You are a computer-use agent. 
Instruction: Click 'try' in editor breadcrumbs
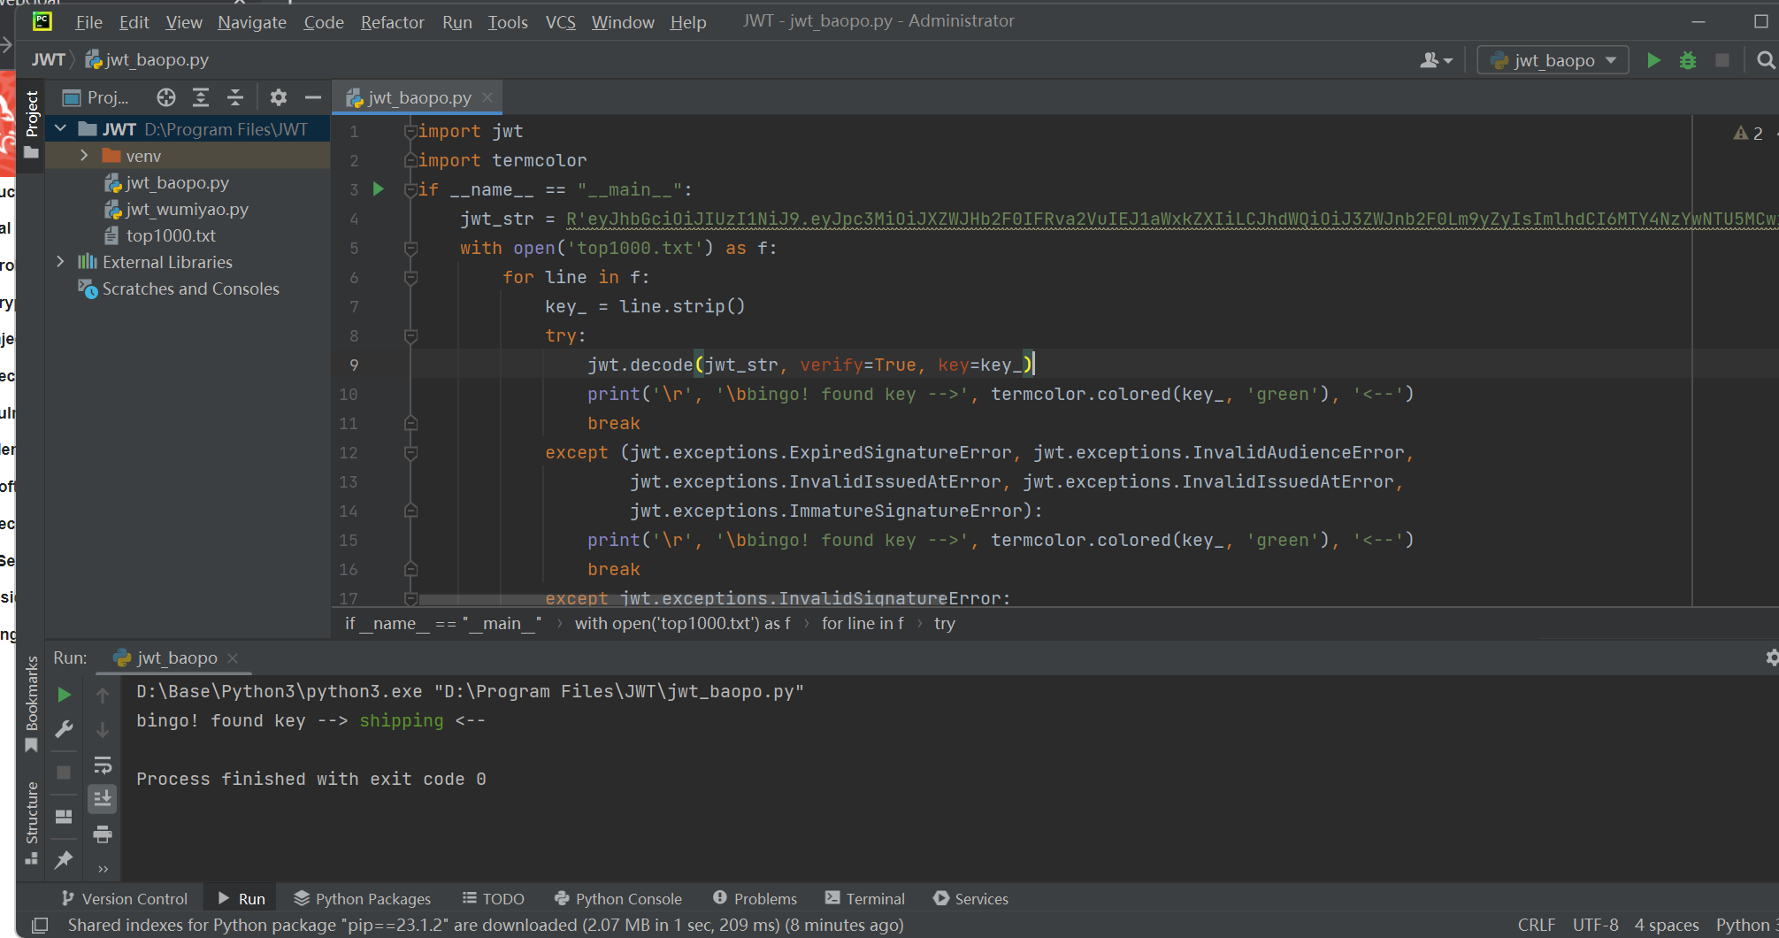click(945, 624)
